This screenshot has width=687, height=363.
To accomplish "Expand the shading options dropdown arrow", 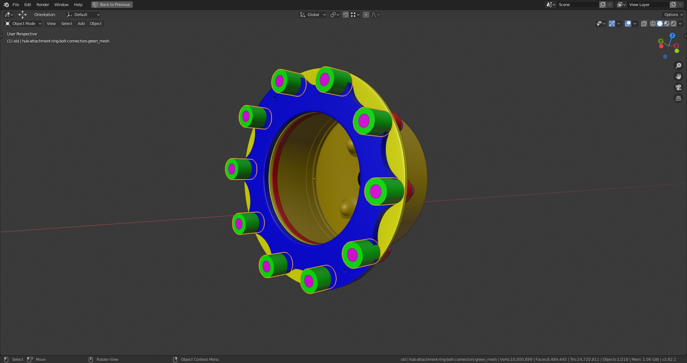I will point(680,24).
